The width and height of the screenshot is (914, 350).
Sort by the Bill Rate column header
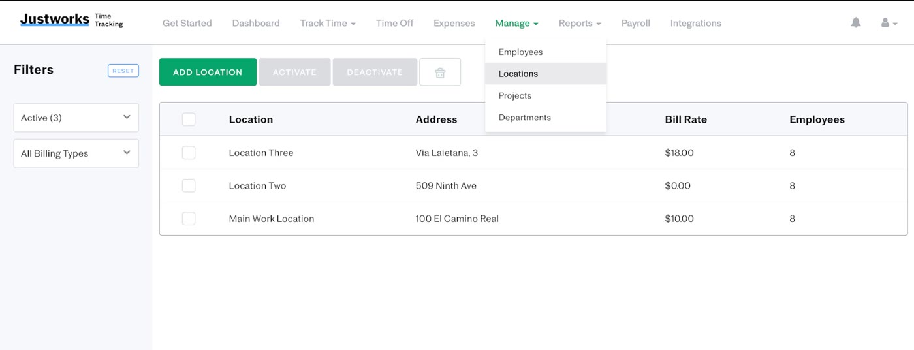coord(685,119)
